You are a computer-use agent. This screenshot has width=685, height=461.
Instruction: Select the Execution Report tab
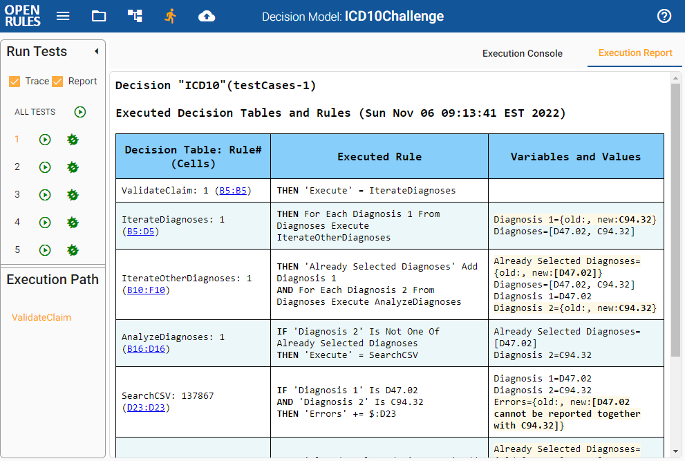635,53
